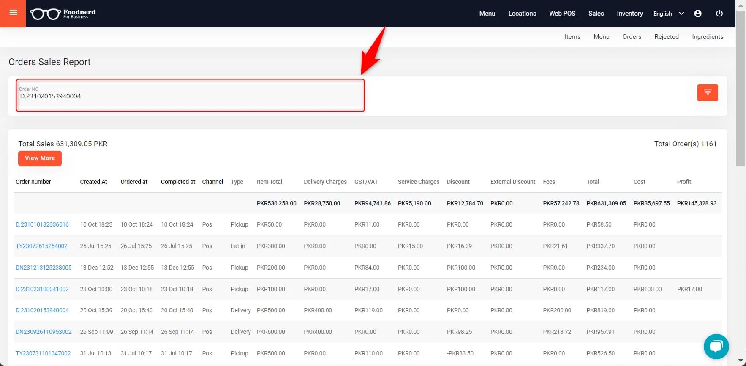The width and height of the screenshot is (746, 366).
Task: Click the Channel column header
Action: point(212,182)
